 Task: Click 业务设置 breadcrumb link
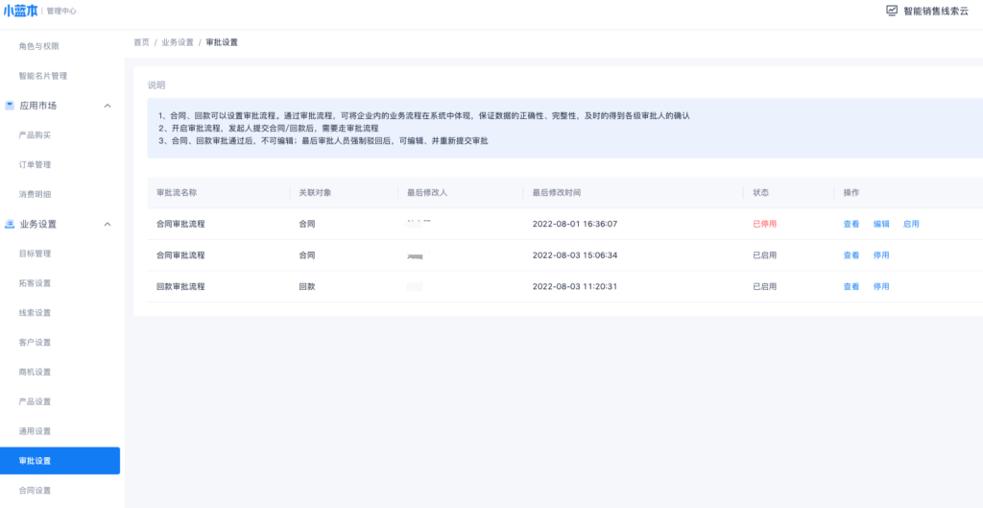click(177, 42)
